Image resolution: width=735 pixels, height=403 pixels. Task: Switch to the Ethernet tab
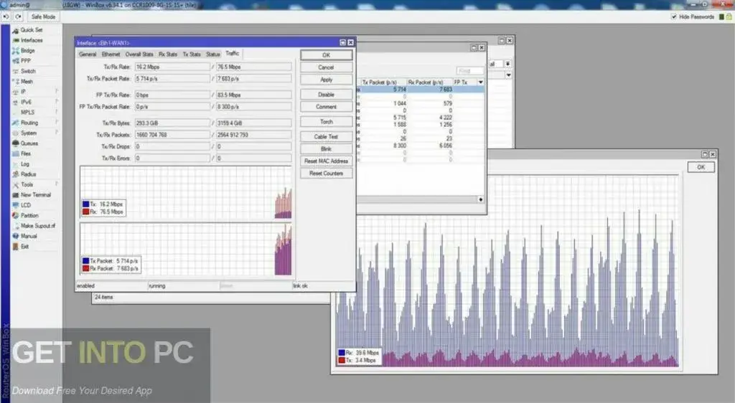pyautogui.click(x=111, y=54)
